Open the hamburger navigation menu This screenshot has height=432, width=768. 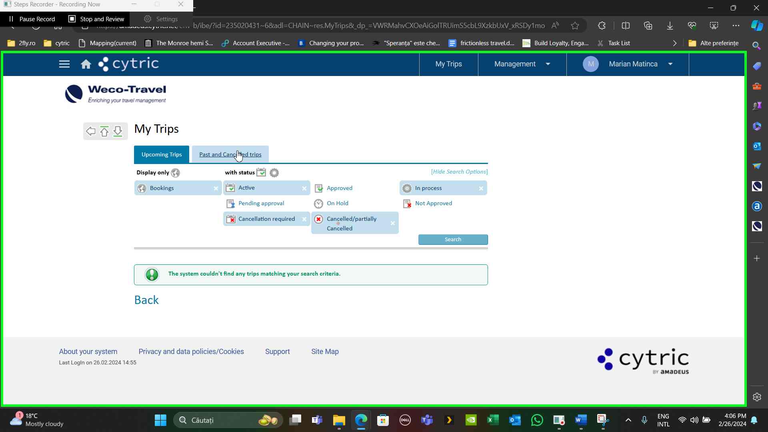[64, 64]
